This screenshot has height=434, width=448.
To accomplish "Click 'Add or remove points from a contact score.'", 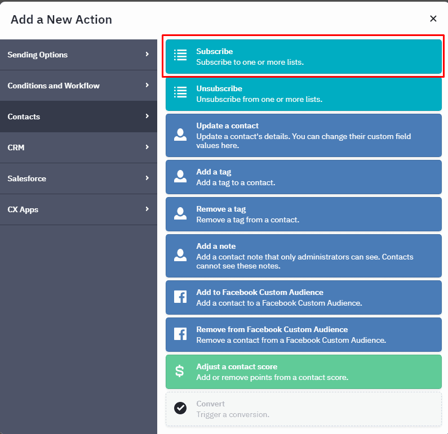I will tap(272, 378).
